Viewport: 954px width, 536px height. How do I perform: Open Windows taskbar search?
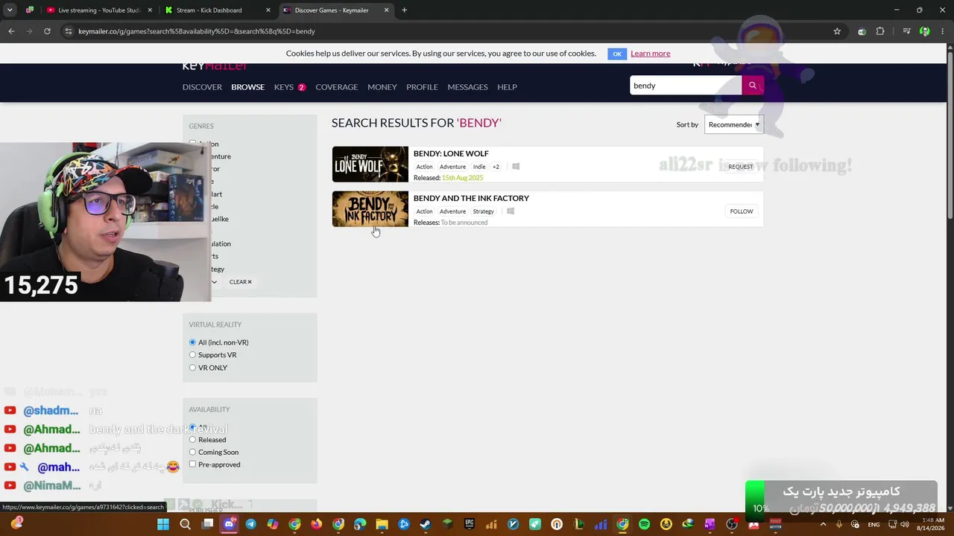[186, 524]
